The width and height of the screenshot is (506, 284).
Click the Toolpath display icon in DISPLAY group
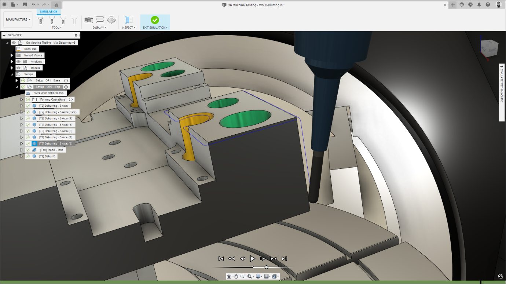coord(100,19)
